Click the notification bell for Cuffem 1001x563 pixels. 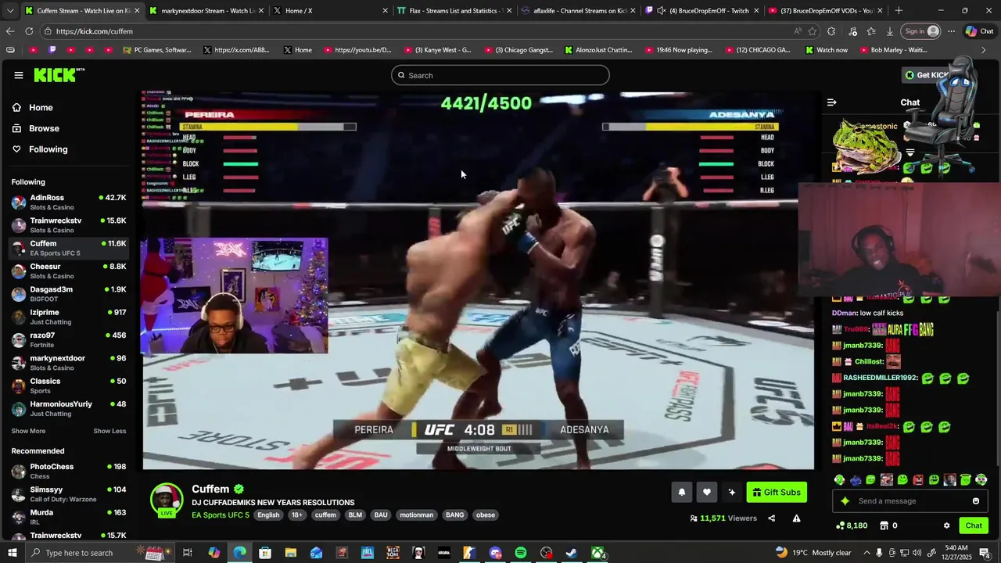pos(682,492)
